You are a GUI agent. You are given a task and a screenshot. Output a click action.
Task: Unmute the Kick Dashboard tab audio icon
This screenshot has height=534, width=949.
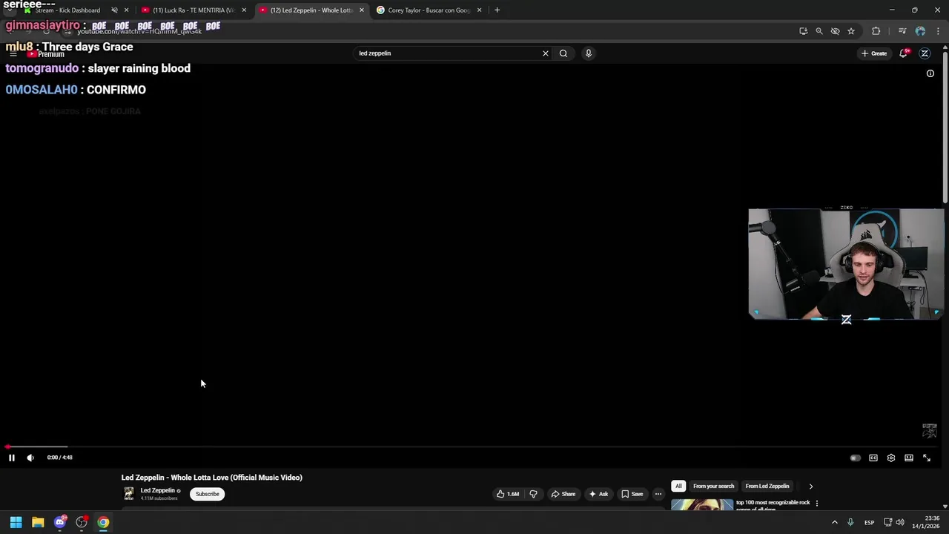tap(114, 10)
